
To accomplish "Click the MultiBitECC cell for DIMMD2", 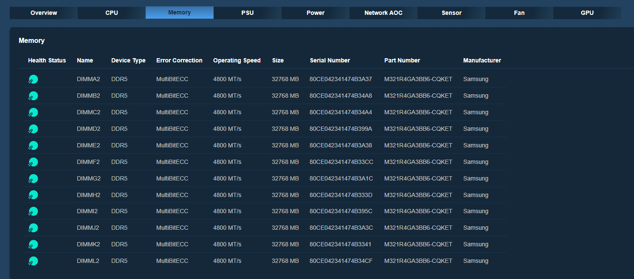I will 172,129.
